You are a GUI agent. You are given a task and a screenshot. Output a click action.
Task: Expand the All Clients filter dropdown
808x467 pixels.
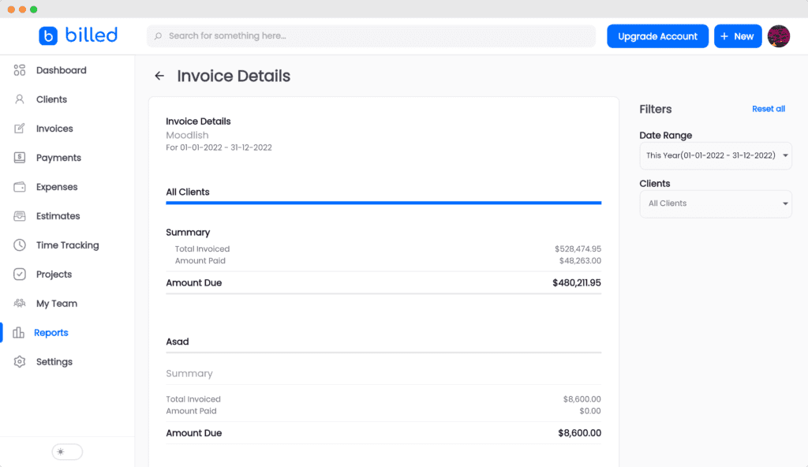click(715, 204)
